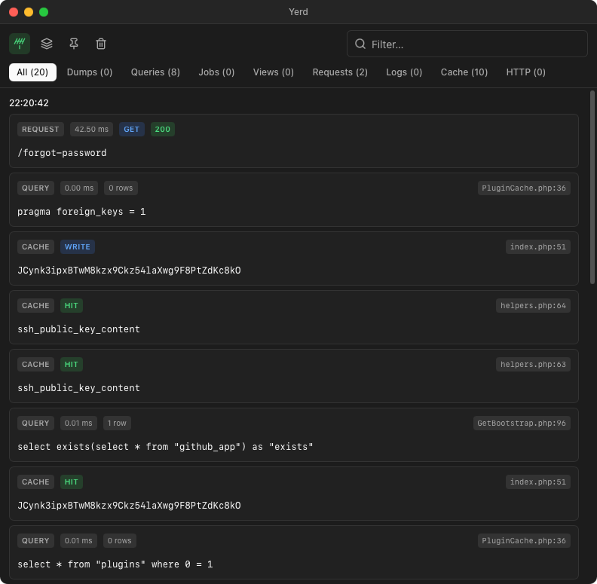Switch to the Cache (10) tab
The height and width of the screenshot is (584, 597).
pyautogui.click(x=464, y=72)
